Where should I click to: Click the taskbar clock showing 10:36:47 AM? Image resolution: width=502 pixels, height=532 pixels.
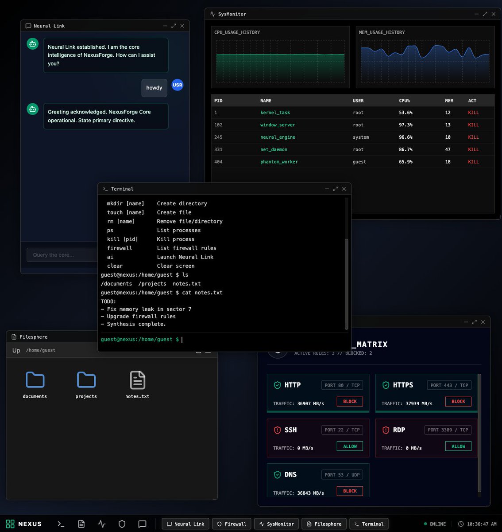(477, 524)
